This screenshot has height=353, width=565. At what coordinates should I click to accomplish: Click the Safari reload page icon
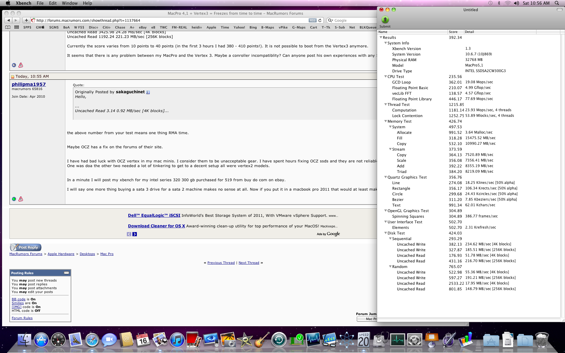click(320, 20)
